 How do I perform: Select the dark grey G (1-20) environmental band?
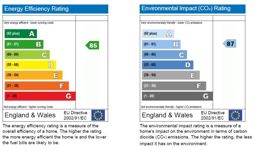click(x=177, y=96)
